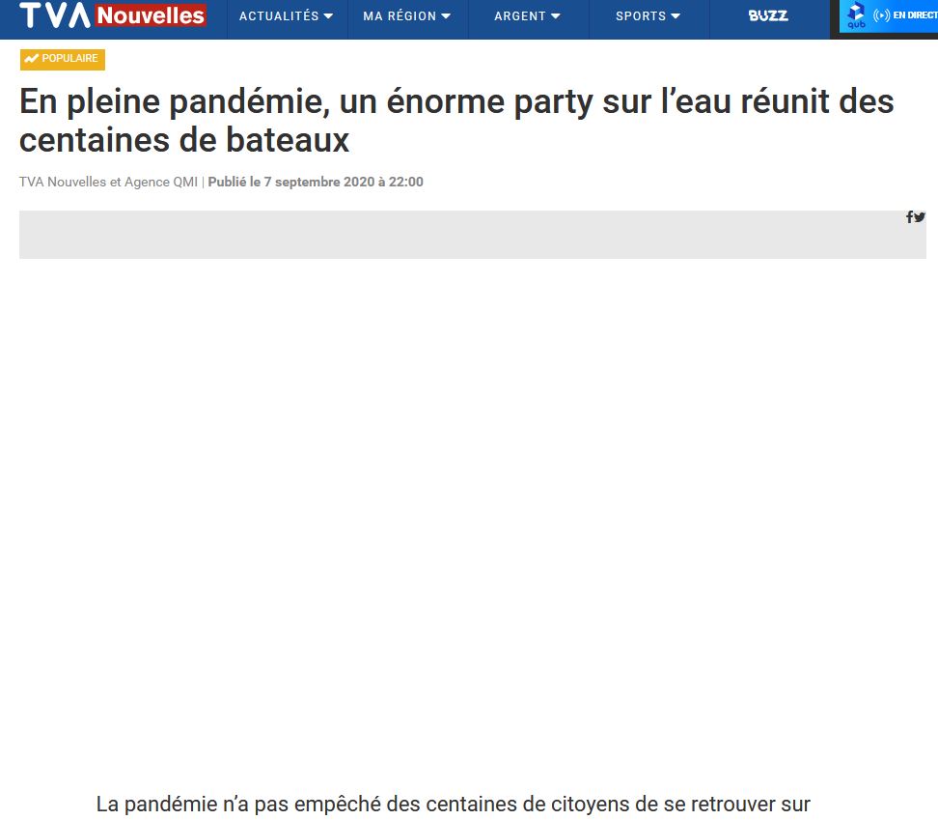Click the TVA Nouvelles et Agence QMI byline
The height and width of the screenshot is (820, 938).
[108, 182]
